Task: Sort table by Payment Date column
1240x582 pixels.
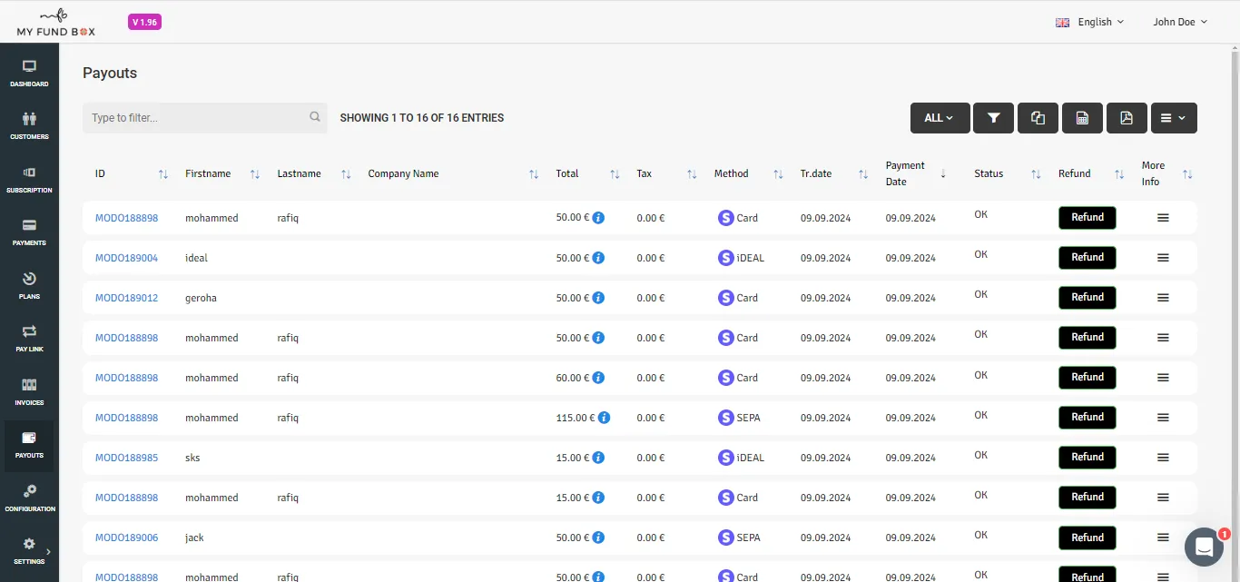Action: tap(943, 174)
